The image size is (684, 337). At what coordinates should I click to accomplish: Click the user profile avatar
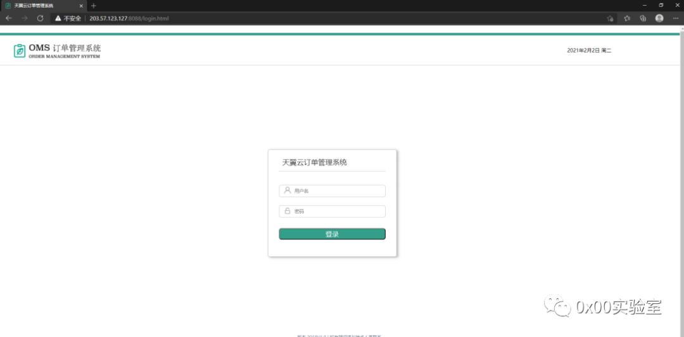[x=659, y=18]
